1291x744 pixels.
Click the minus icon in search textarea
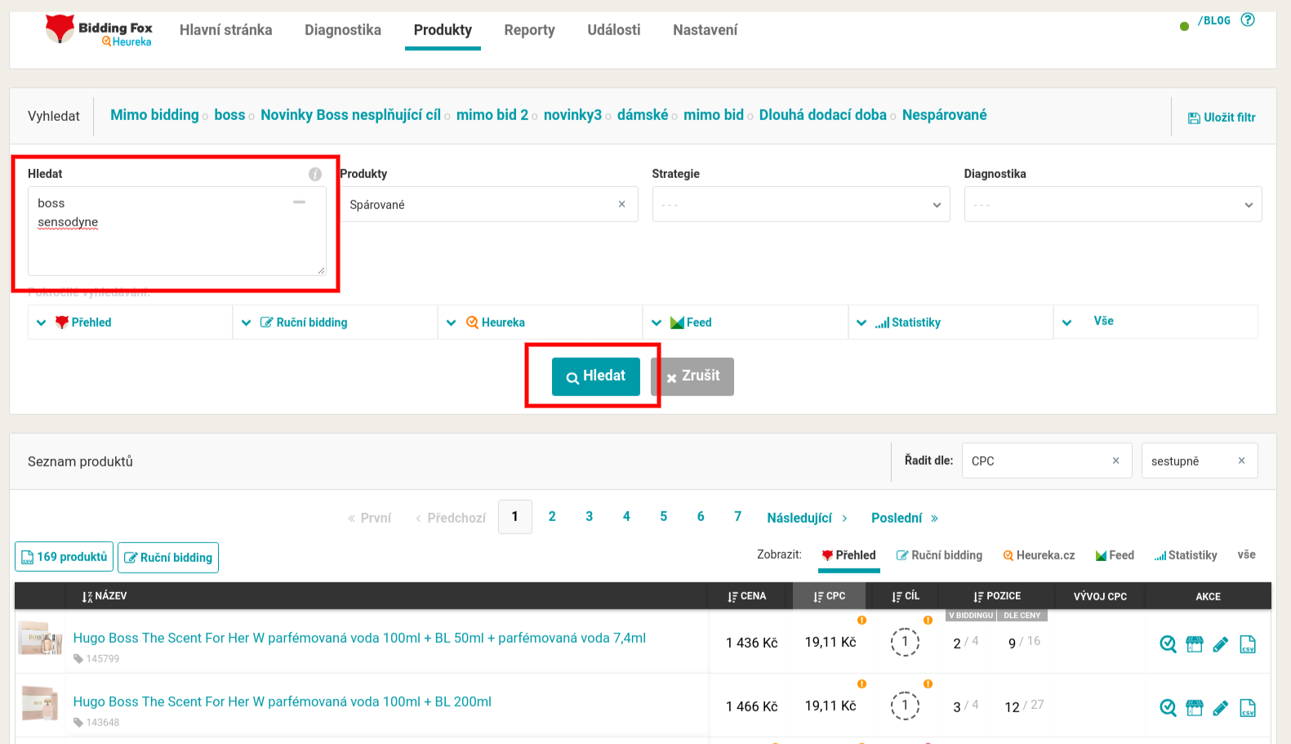point(300,202)
